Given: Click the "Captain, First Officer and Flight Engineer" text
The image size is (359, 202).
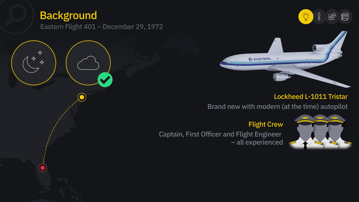Looking at the screenshot, I should 220,134.
